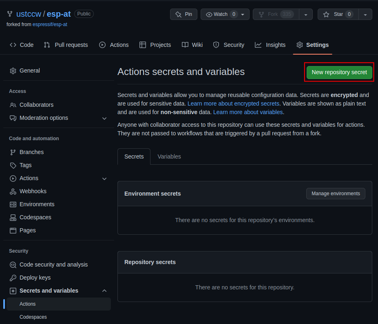Click the Branches sidebar icon
Viewport: 378px width, 324px height.
[13, 152]
